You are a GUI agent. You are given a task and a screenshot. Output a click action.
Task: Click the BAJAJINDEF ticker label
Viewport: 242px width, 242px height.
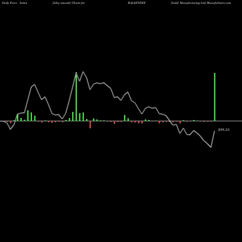pyautogui.click(x=137, y=3)
